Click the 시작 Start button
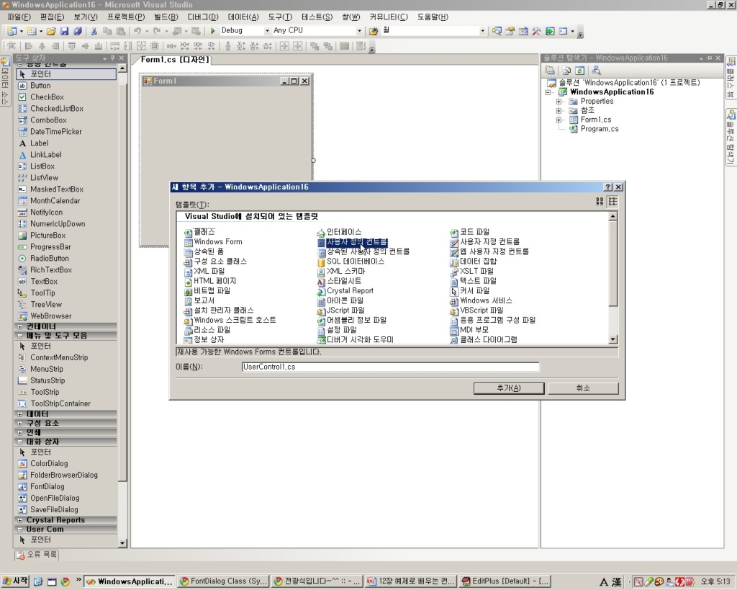The image size is (737, 590). (15, 581)
